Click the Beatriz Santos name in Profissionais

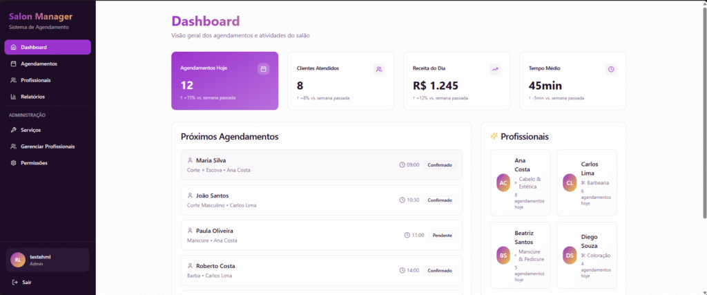click(523, 237)
